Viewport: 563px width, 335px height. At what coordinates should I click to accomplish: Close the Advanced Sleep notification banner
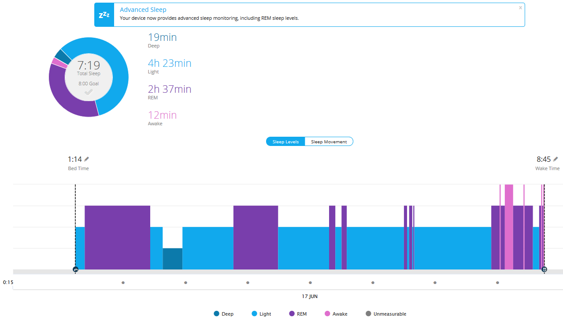point(520,7)
